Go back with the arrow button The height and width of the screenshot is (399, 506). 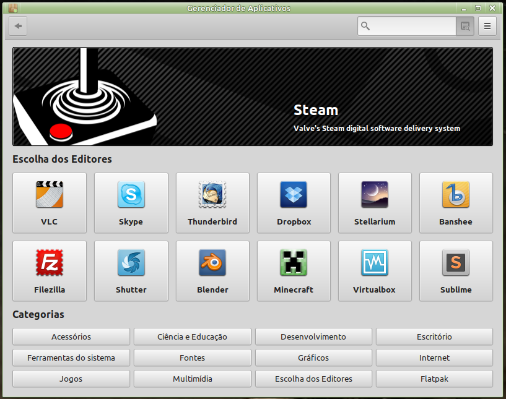point(18,26)
